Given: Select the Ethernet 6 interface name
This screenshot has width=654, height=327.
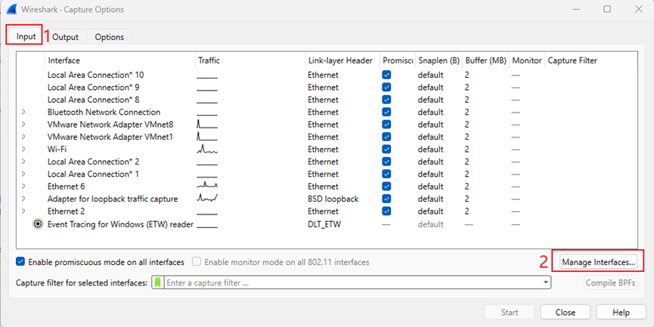Looking at the screenshot, I should tap(66, 187).
